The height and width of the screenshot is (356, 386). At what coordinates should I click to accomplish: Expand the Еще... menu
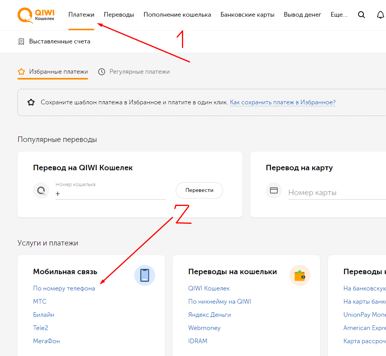339,15
